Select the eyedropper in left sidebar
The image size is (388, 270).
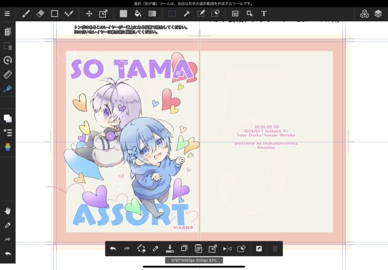click(8, 225)
